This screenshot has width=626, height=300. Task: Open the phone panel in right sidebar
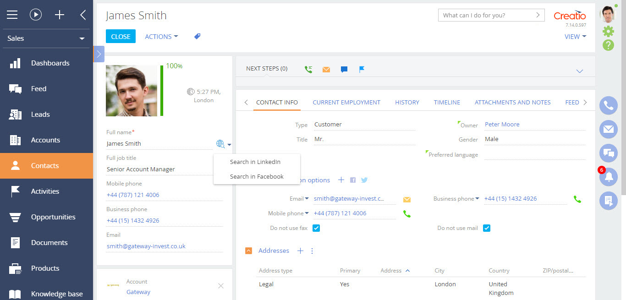(608, 106)
